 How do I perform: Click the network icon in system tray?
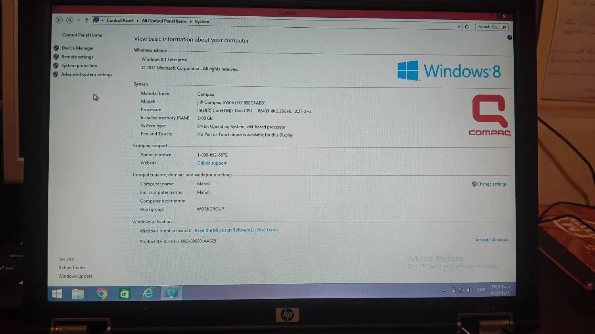click(x=461, y=290)
